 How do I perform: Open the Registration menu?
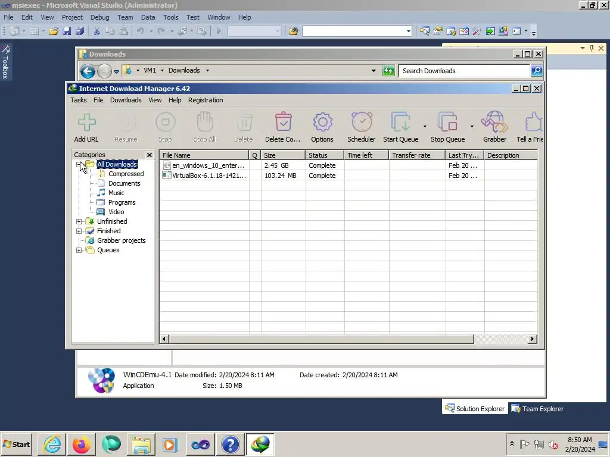click(206, 100)
